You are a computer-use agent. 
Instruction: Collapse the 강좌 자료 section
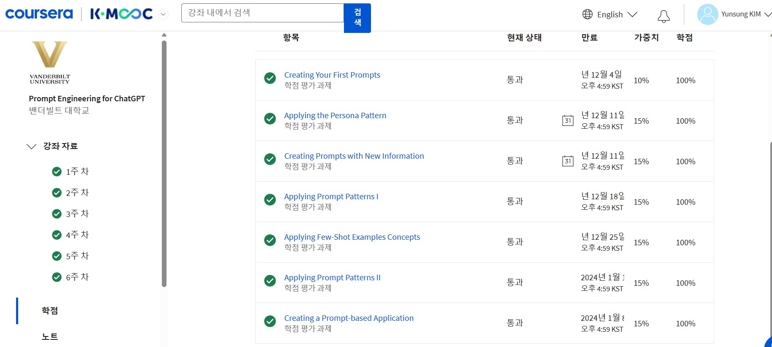[x=32, y=146]
